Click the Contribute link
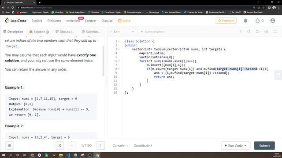Screen dimensions: 282x158 [143, 146]
